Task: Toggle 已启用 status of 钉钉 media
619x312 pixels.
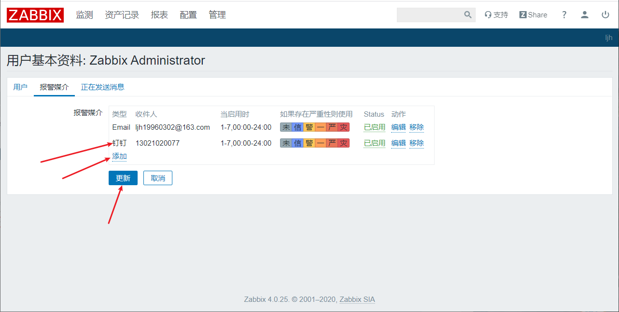Action: pos(375,143)
